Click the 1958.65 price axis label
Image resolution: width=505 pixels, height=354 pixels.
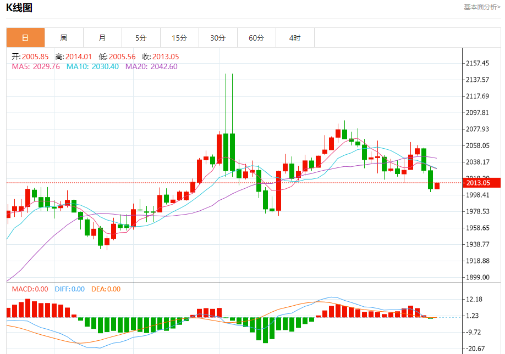[x=477, y=228]
